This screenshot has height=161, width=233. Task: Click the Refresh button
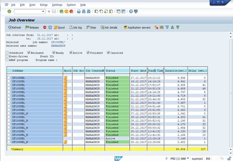pos(15,27)
